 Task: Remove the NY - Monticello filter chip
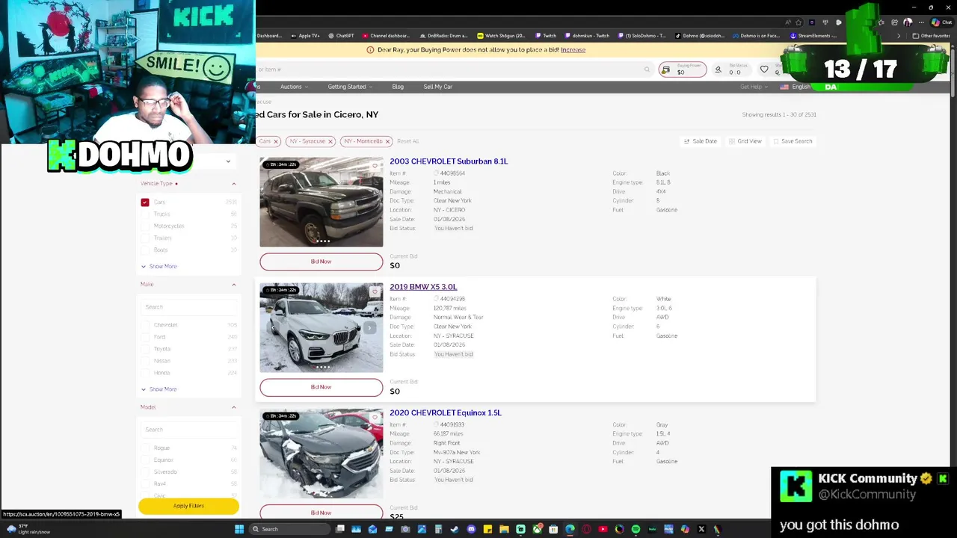387,141
